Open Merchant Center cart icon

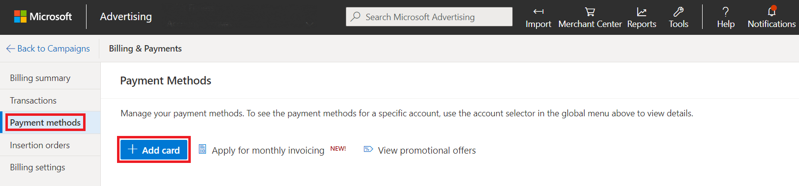[590, 12]
